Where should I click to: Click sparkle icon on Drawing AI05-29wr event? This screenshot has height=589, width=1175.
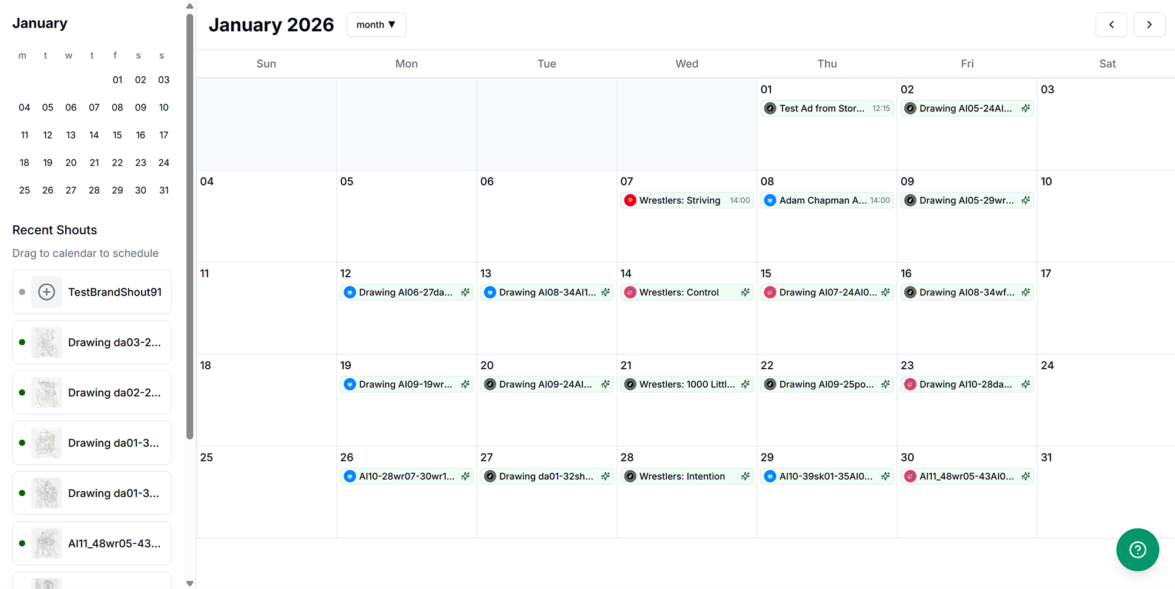click(1026, 200)
